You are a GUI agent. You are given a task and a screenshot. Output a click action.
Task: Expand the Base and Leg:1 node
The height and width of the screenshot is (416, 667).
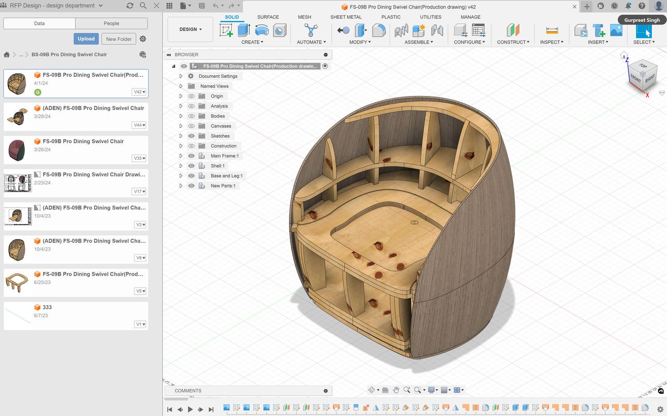point(181,176)
